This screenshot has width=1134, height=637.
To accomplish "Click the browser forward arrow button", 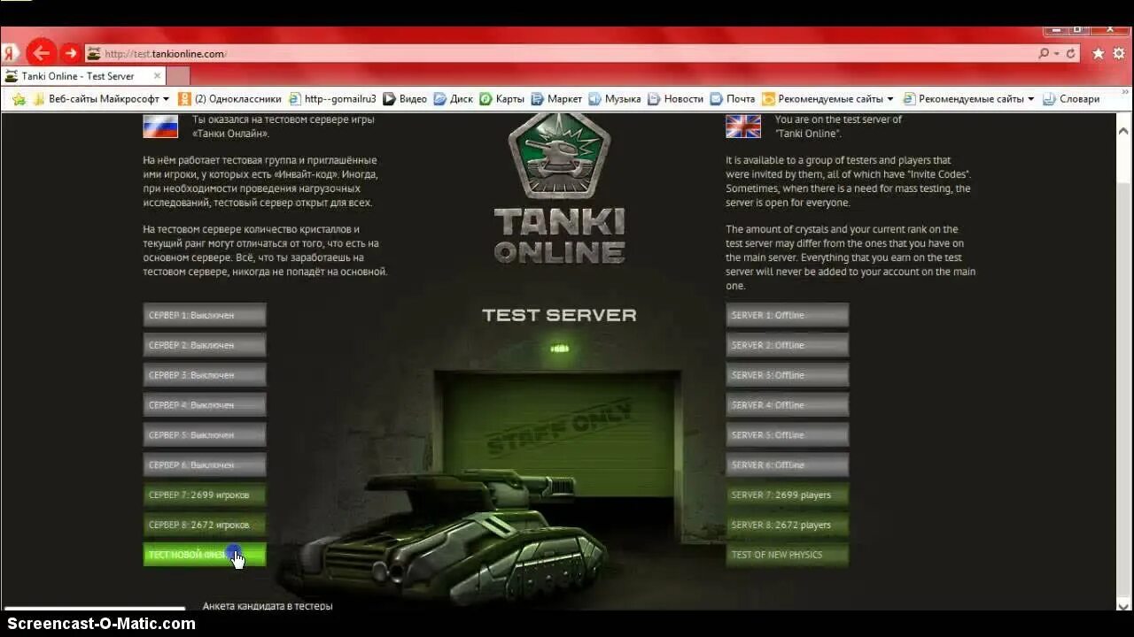I will click(x=71, y=53).
